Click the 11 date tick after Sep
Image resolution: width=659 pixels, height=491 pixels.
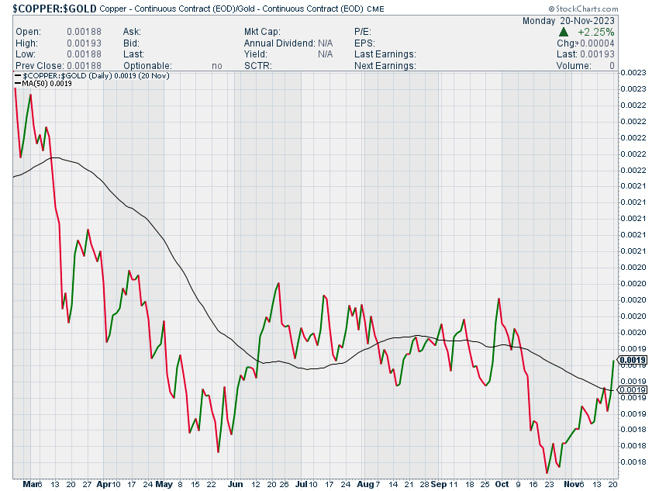point(453,484)
